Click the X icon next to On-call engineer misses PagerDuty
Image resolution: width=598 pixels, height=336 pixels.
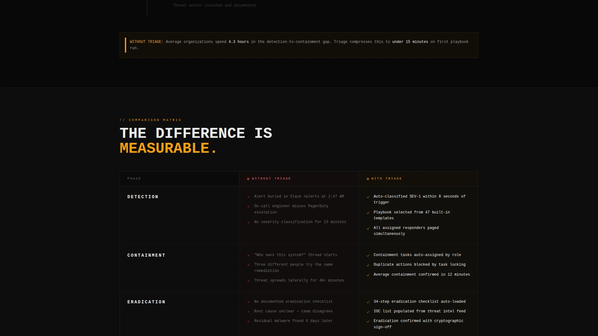pyautogui.click(x=249, y=207)
